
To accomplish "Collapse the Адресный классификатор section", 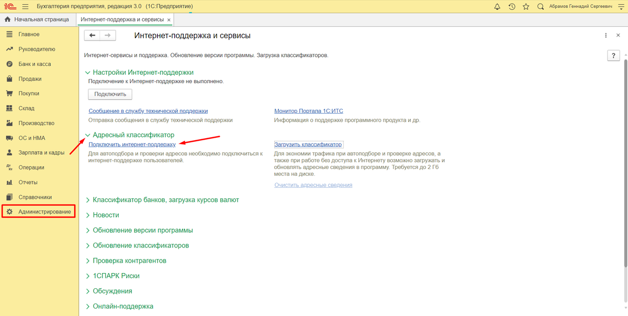I will (x=87, y=135).
